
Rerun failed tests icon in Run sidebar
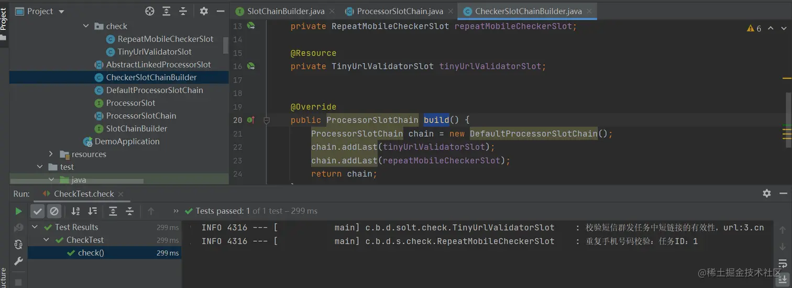(x=19, y=228)
